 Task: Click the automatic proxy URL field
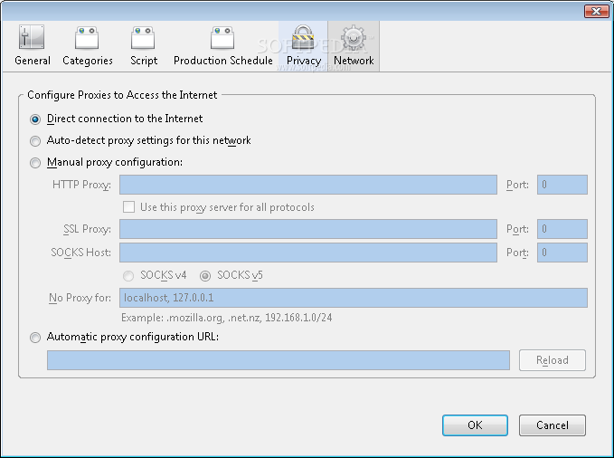(x=279, y=360)
